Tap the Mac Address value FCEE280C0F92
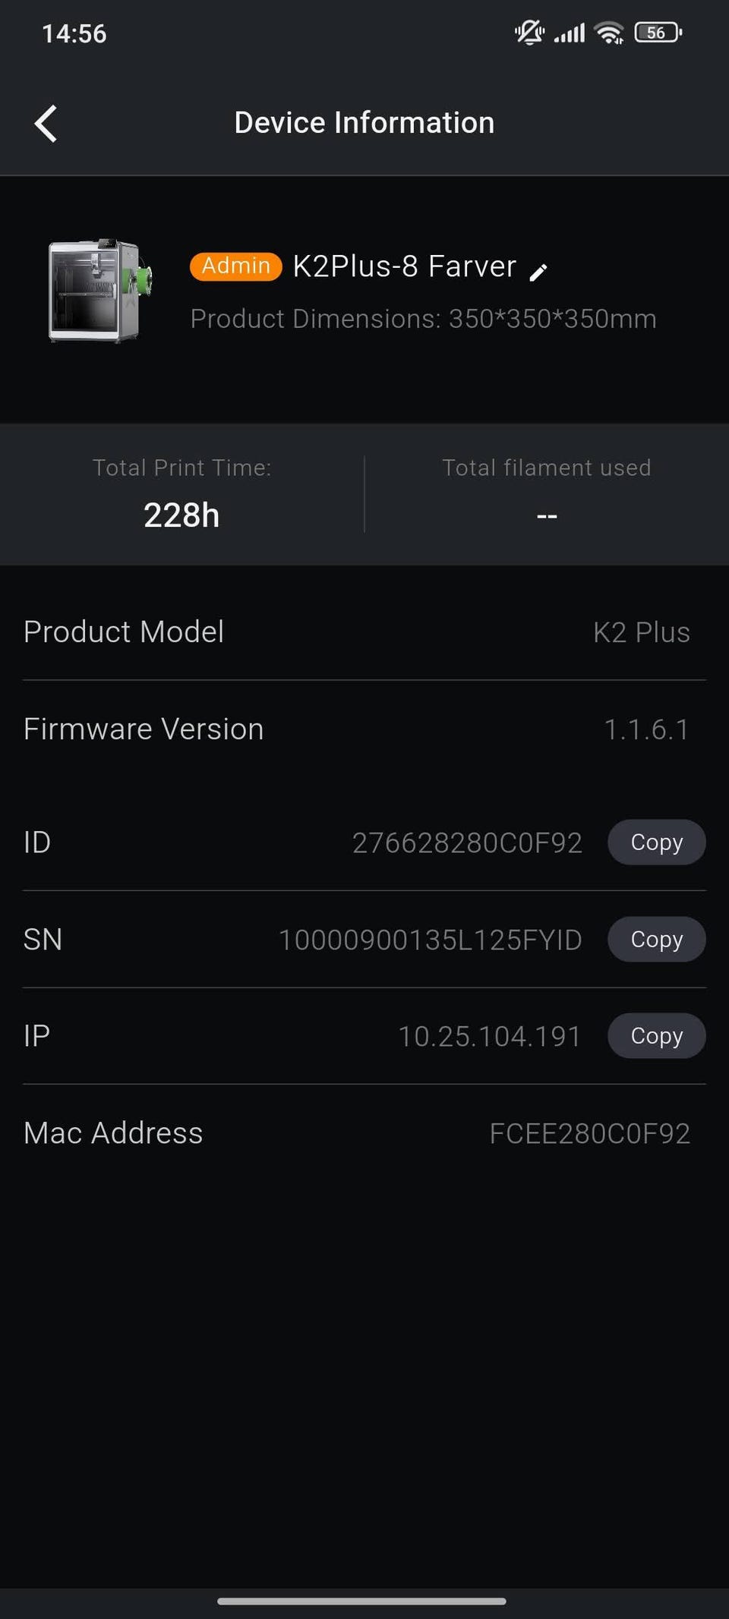 589,1133
